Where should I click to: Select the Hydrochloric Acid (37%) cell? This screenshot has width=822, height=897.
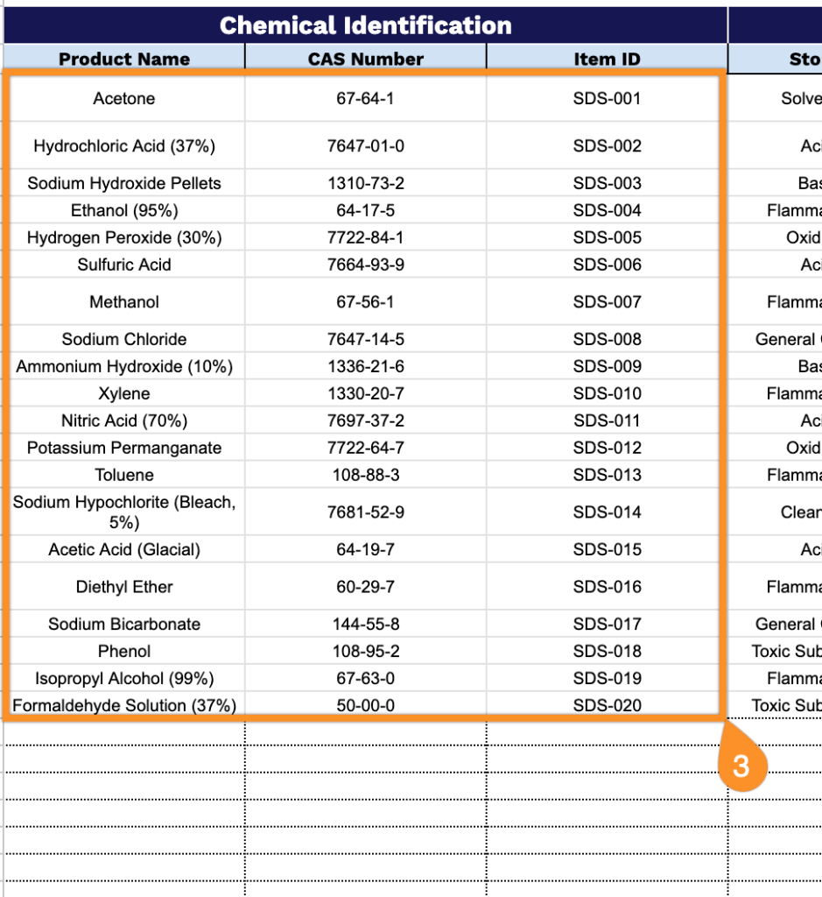click(x=124, y=146)
